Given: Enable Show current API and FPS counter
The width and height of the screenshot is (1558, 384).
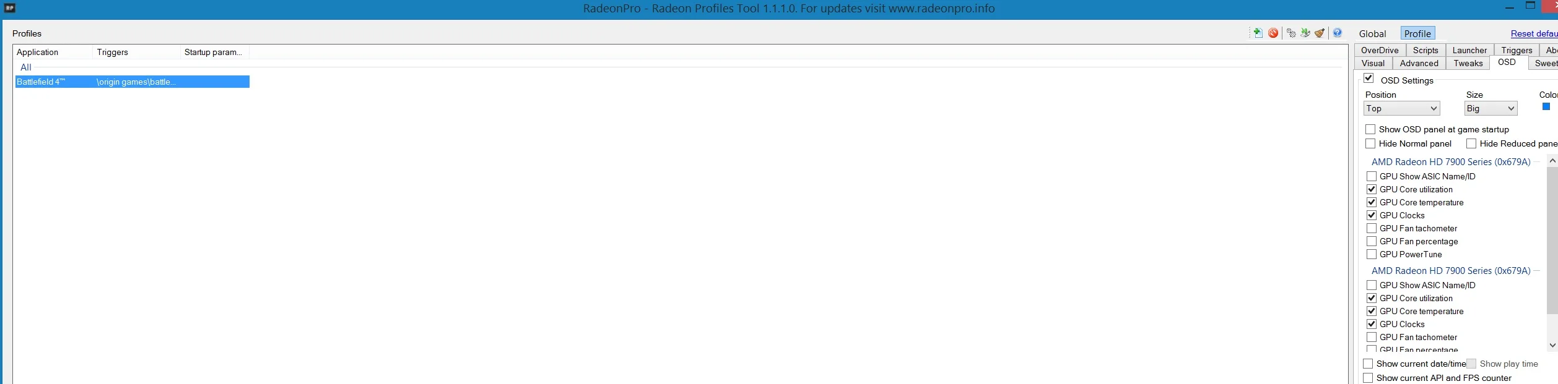Looking at the screenshot, I should pos(1368,378).
